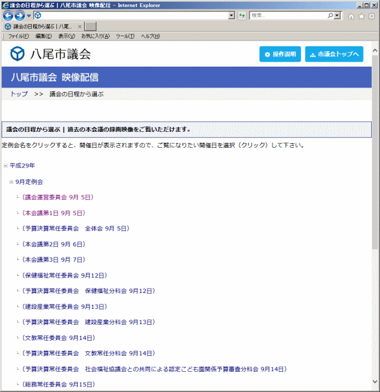Open 本会議第2日 9月 6日 link
Viewport: 380px width, 392px height.
[54, 244]
